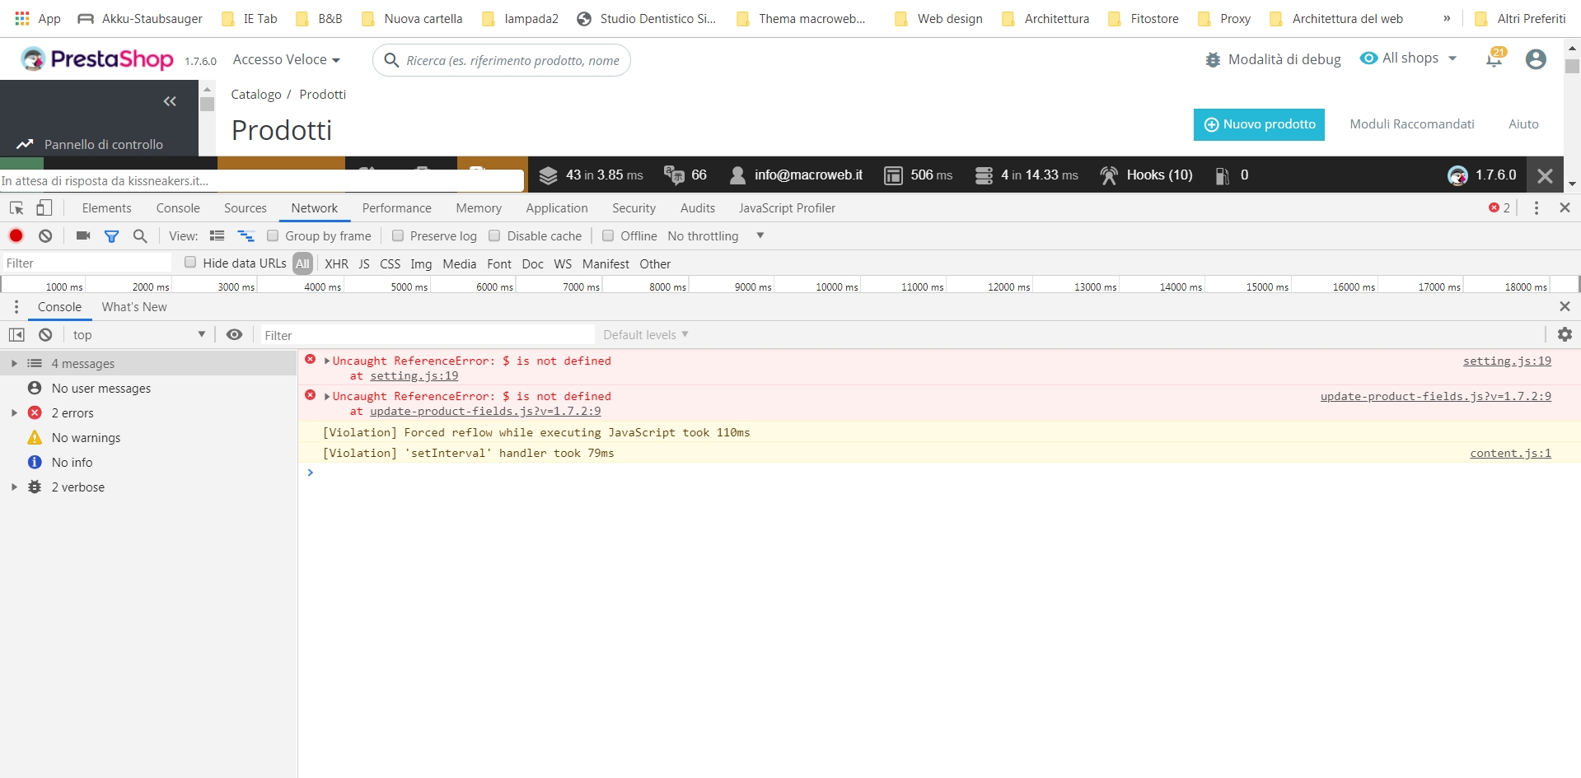1581x778 pixels.
Task: Expand the 2 errors group
Action: 14,412
